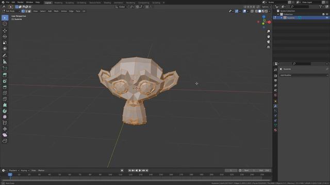Click play animation button
330x185 pixels.
point(140,171)
